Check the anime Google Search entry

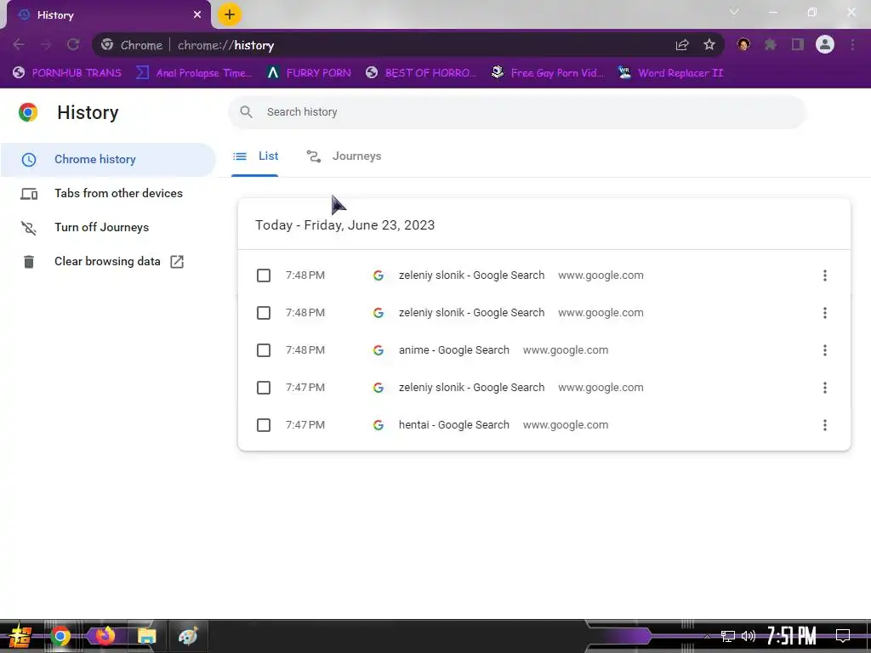pos(264,350)
